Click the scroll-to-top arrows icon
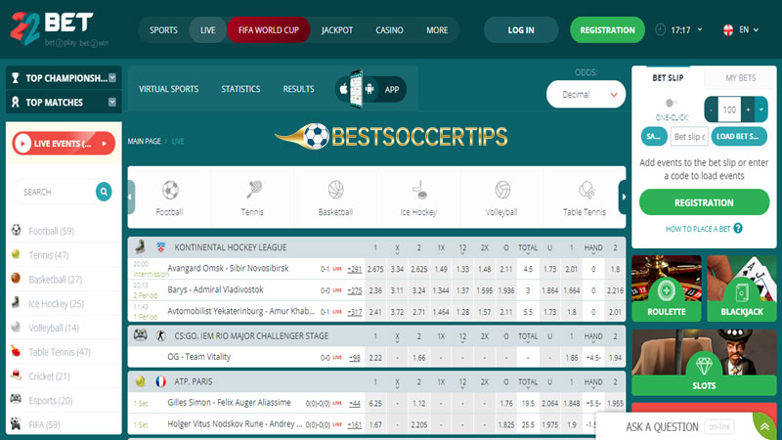The image size is (782, 440). tap(764, 426)
